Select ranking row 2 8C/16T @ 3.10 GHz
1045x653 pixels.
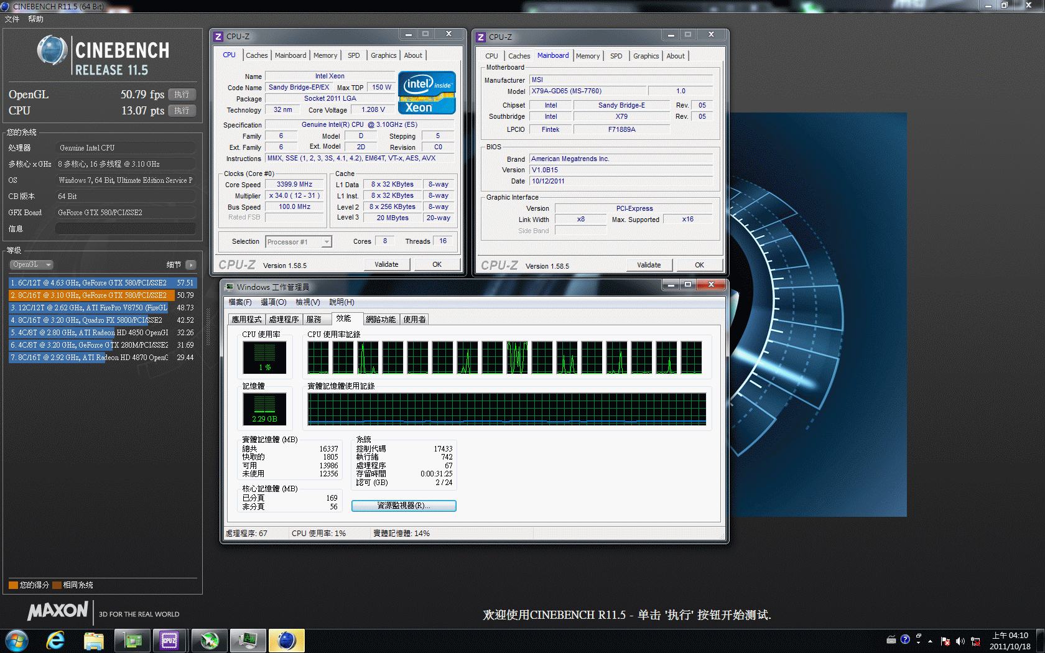pos(103,295)
